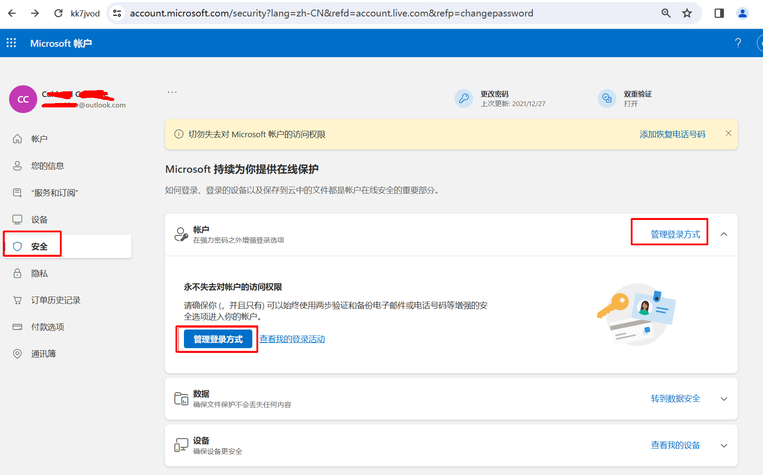Expand the 设备 security section chevron
Viewport: 763px width, 475px height.
(x=724, y=446)
